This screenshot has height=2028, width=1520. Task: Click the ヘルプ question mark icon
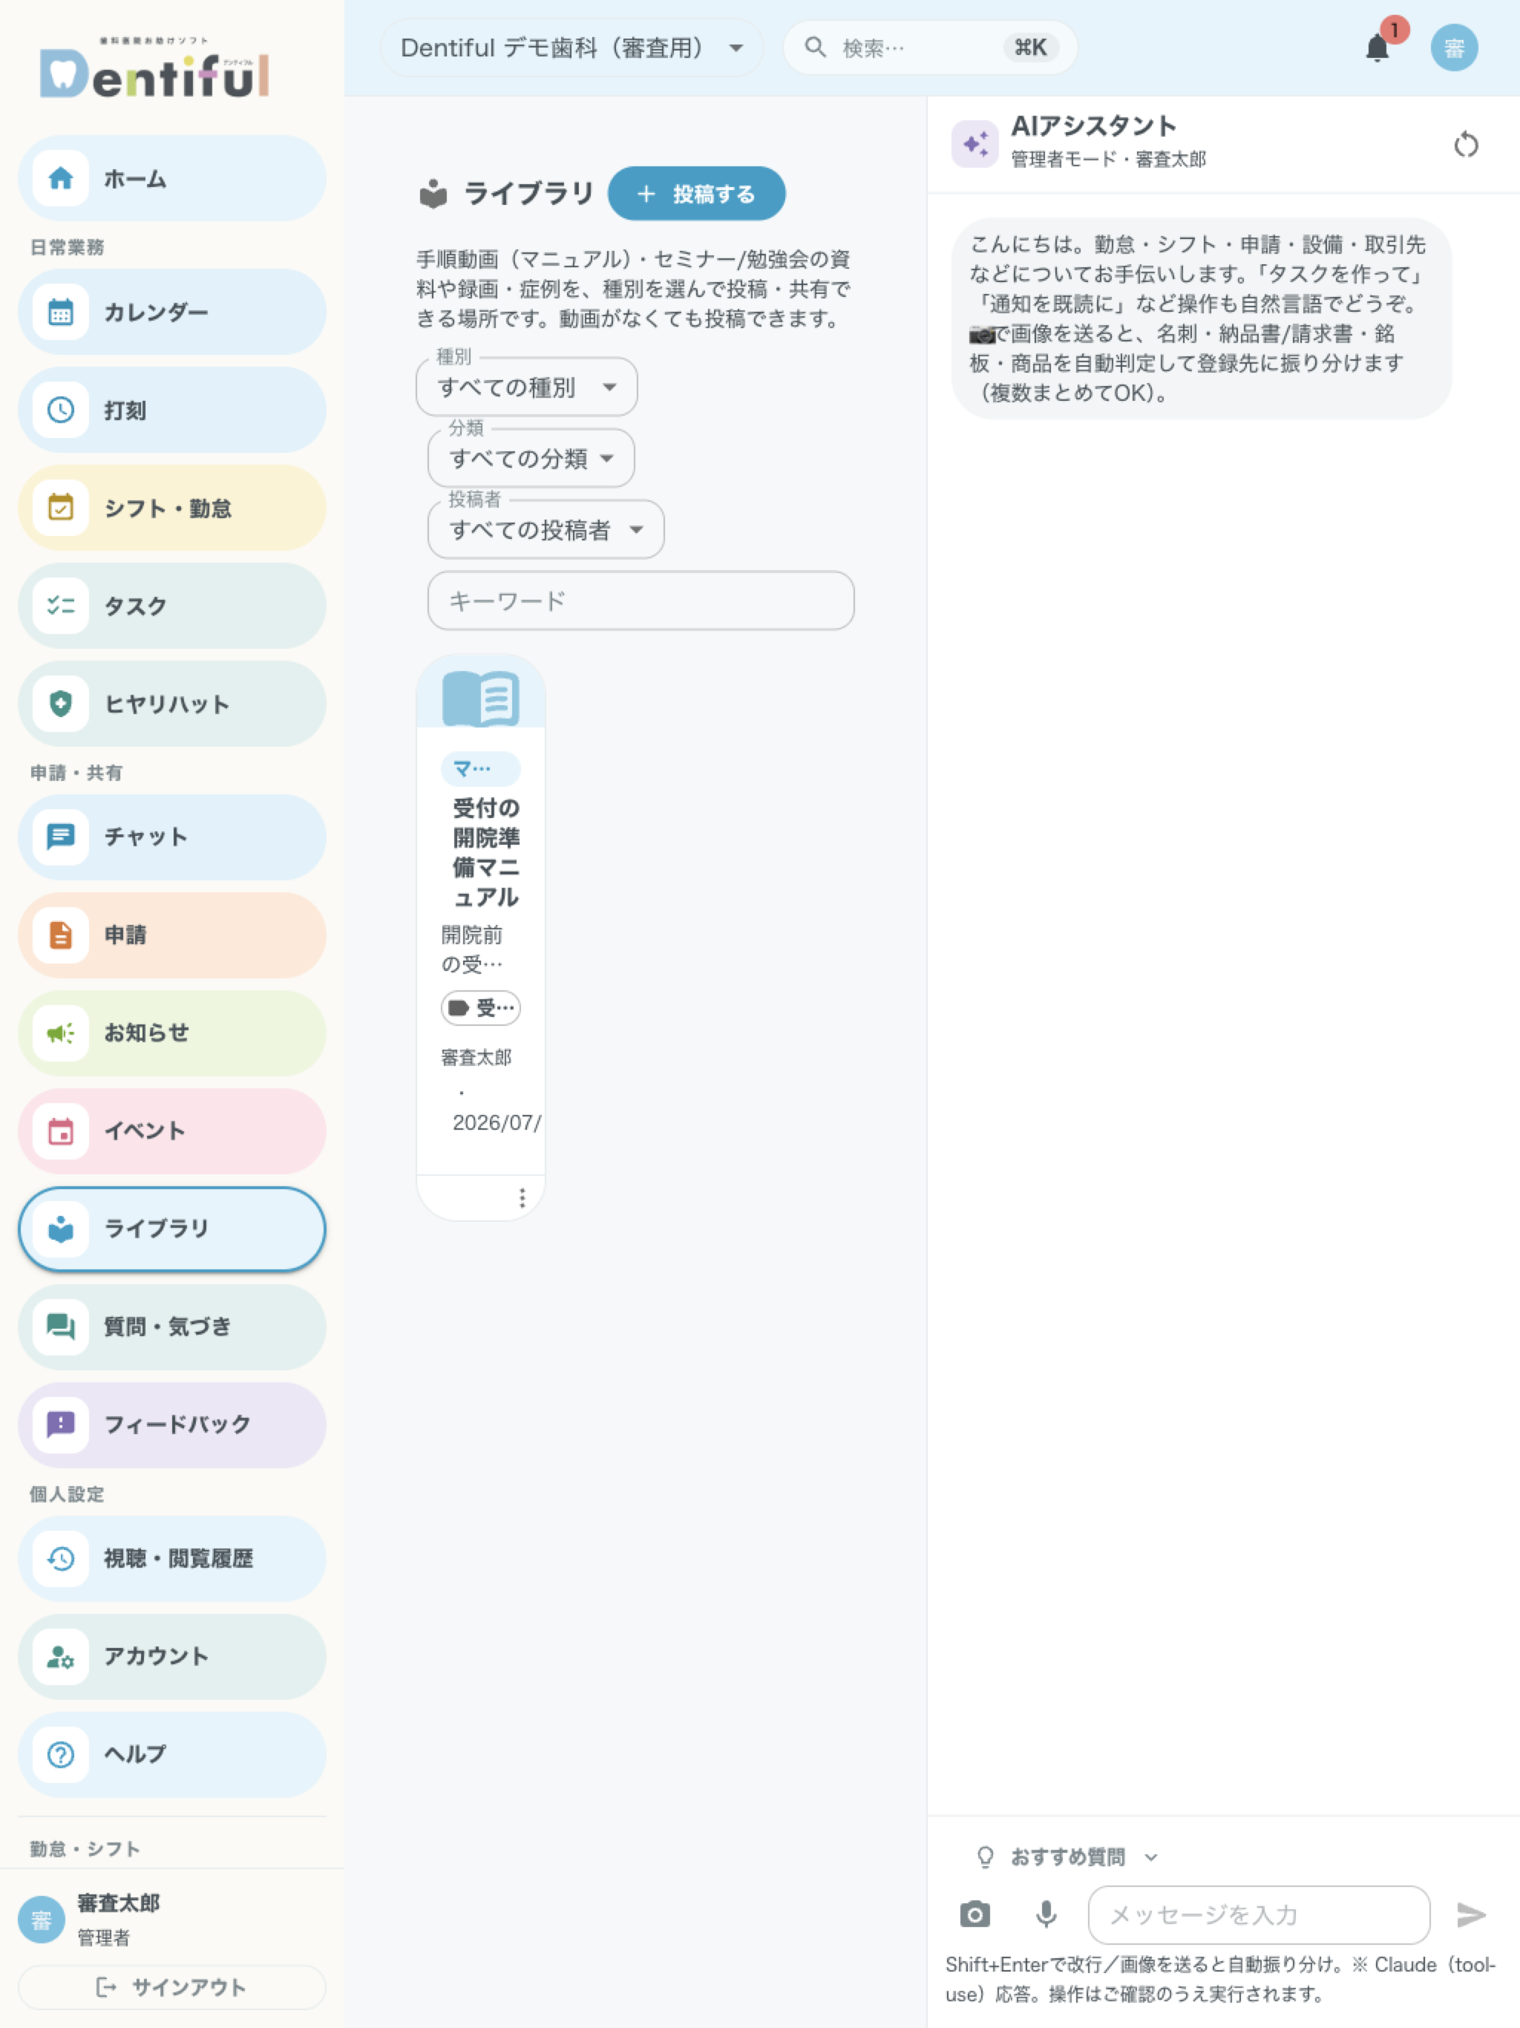pos(61,1755)
